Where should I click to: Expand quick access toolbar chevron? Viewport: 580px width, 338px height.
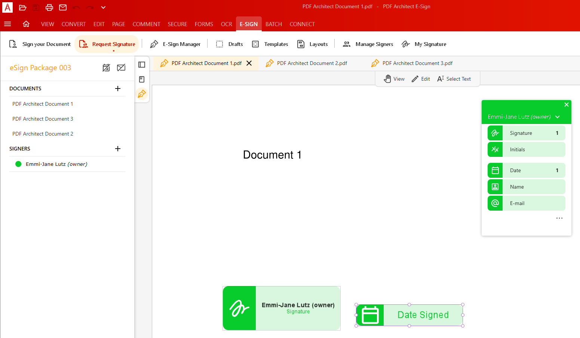point(103,7)
